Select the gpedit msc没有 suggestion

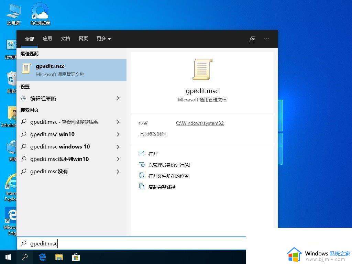point(71,171)
